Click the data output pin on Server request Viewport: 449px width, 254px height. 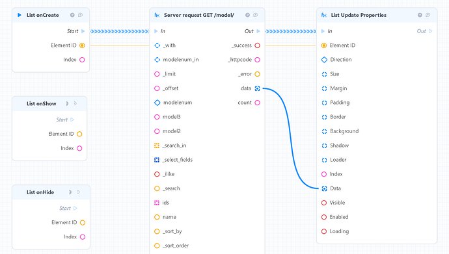pos(257,88)
